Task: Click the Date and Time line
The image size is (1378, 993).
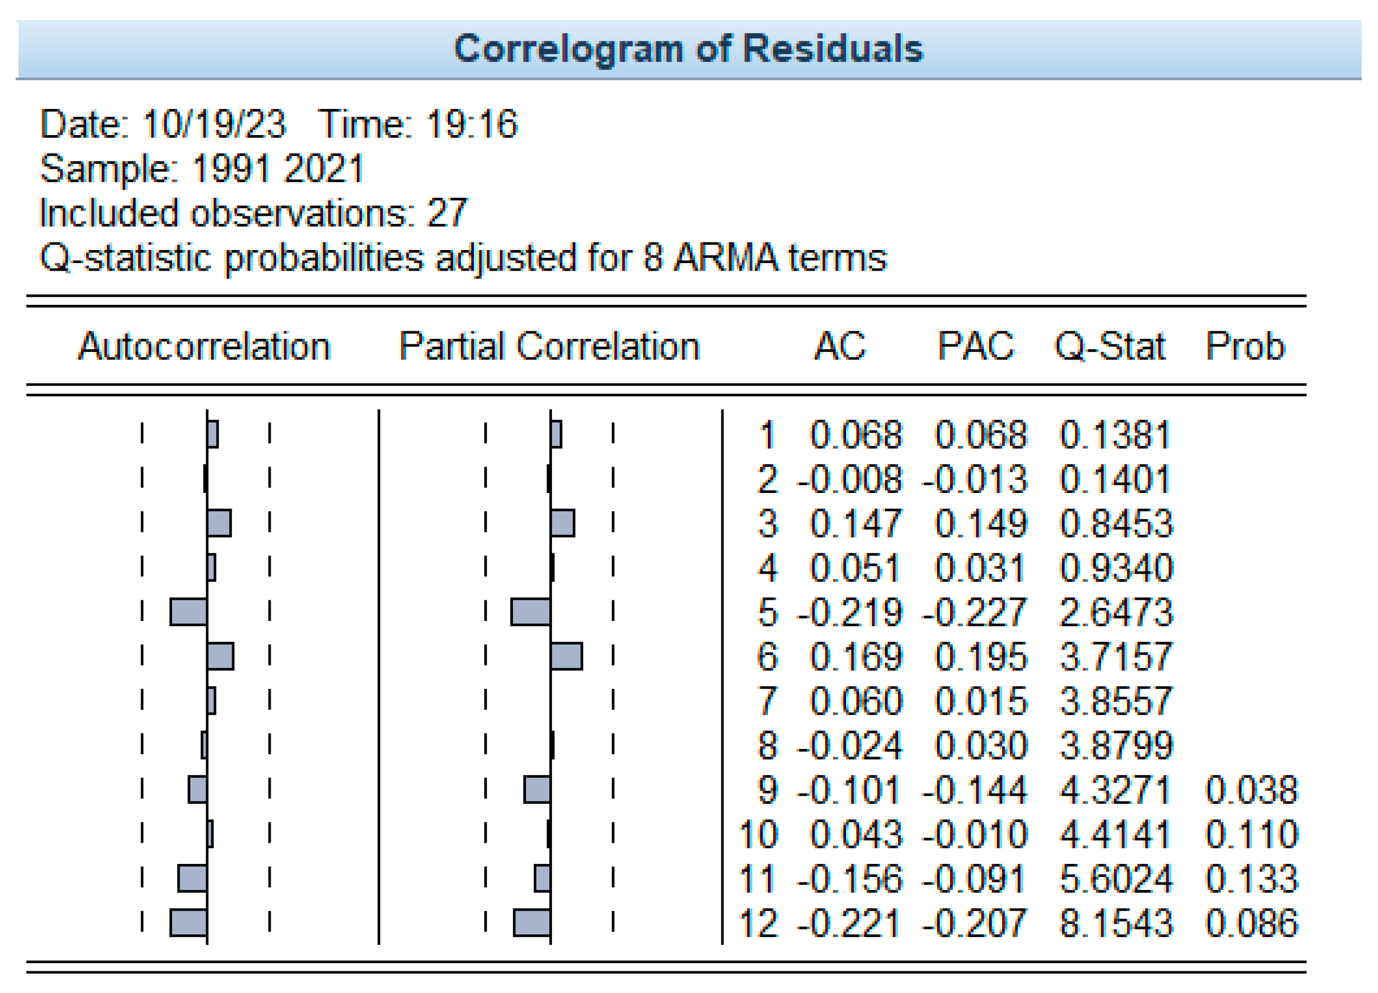Action: (x=278, y=124)
